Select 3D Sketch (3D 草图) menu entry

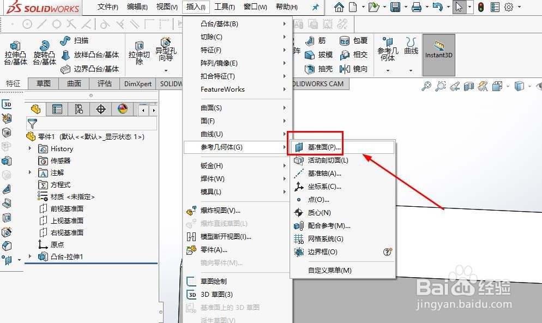(238, 294)
